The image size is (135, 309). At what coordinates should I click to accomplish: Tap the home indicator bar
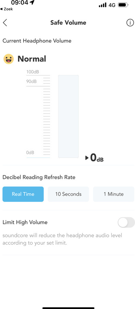click(x=68, y=308)
